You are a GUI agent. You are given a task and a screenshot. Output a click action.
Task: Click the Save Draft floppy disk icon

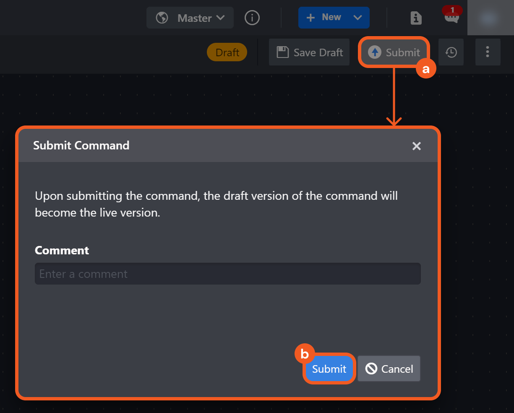283,52
